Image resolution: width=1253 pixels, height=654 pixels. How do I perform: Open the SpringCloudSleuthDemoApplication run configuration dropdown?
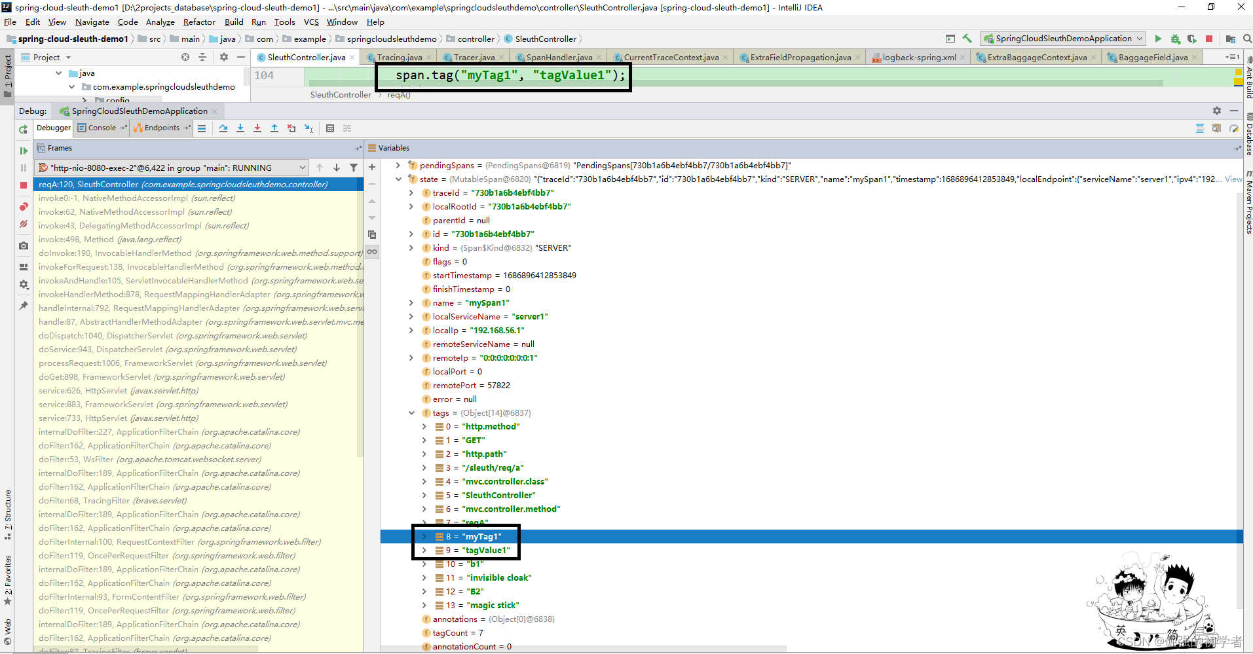coord(1063,39)
